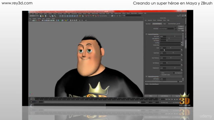Click the Hair Count value field
Viewport: 214px width, 120px height.
coord(163,36)
